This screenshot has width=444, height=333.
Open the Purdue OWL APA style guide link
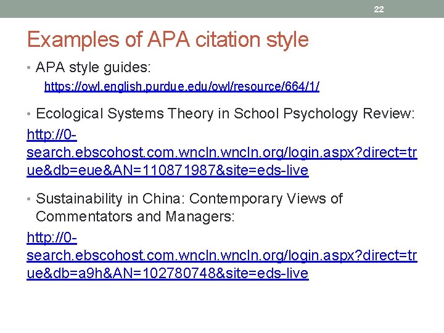pos(182,86)
